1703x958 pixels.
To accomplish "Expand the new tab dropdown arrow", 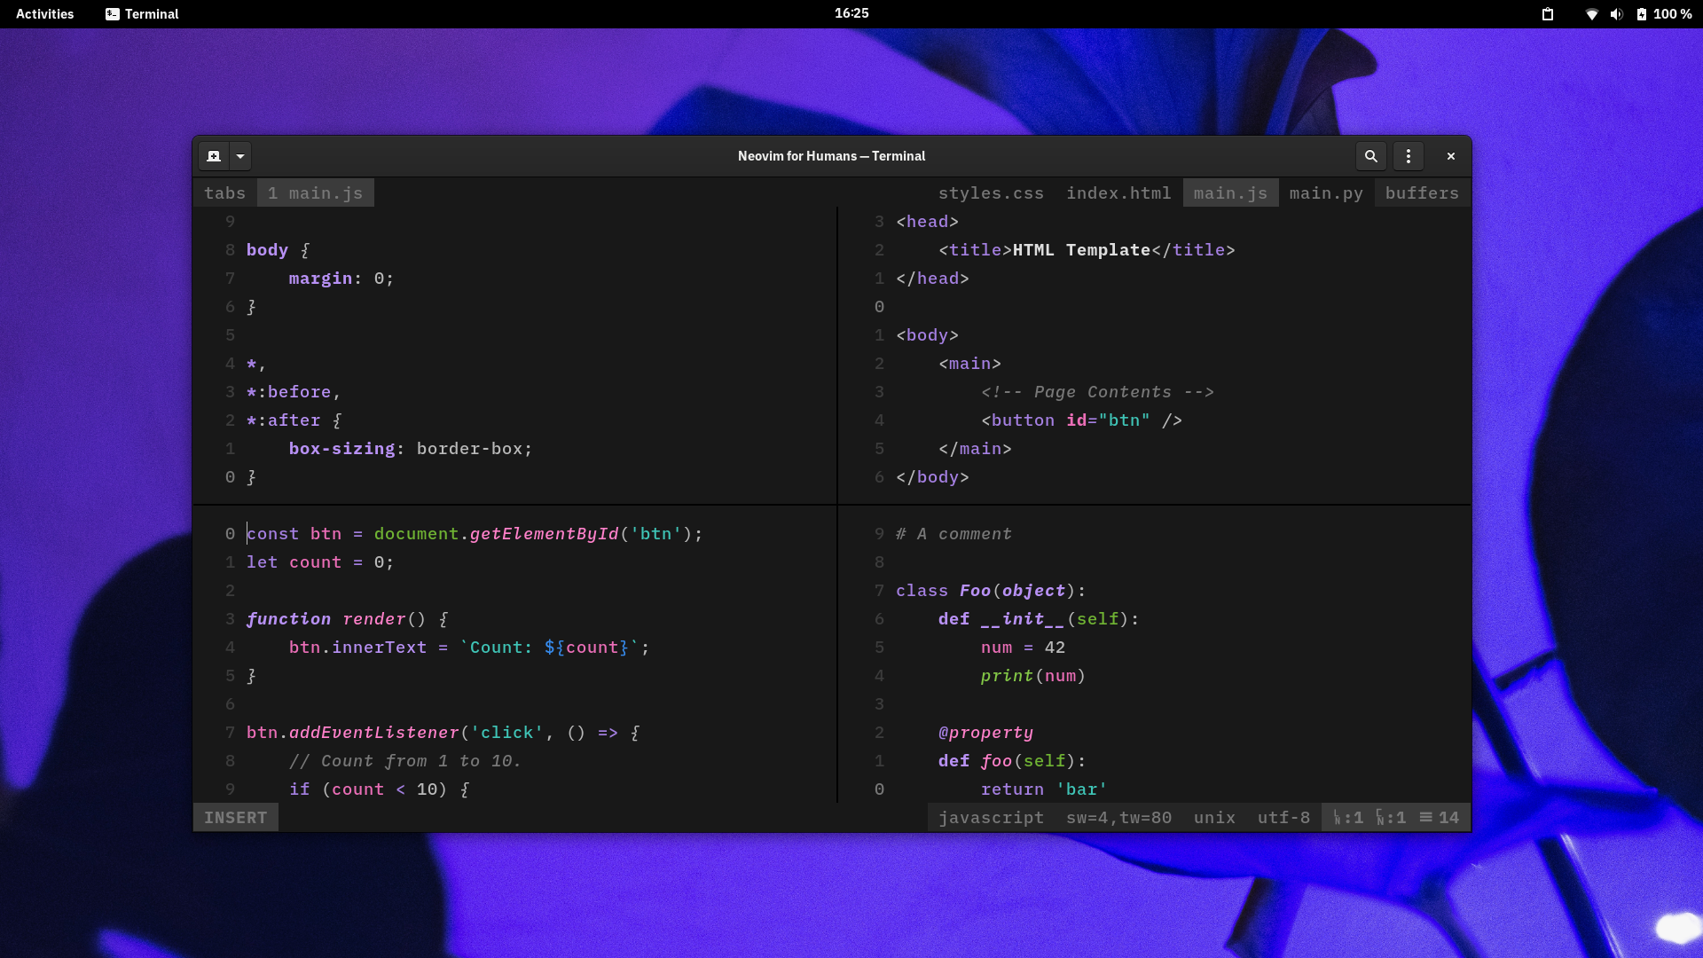I will [240, 156].
